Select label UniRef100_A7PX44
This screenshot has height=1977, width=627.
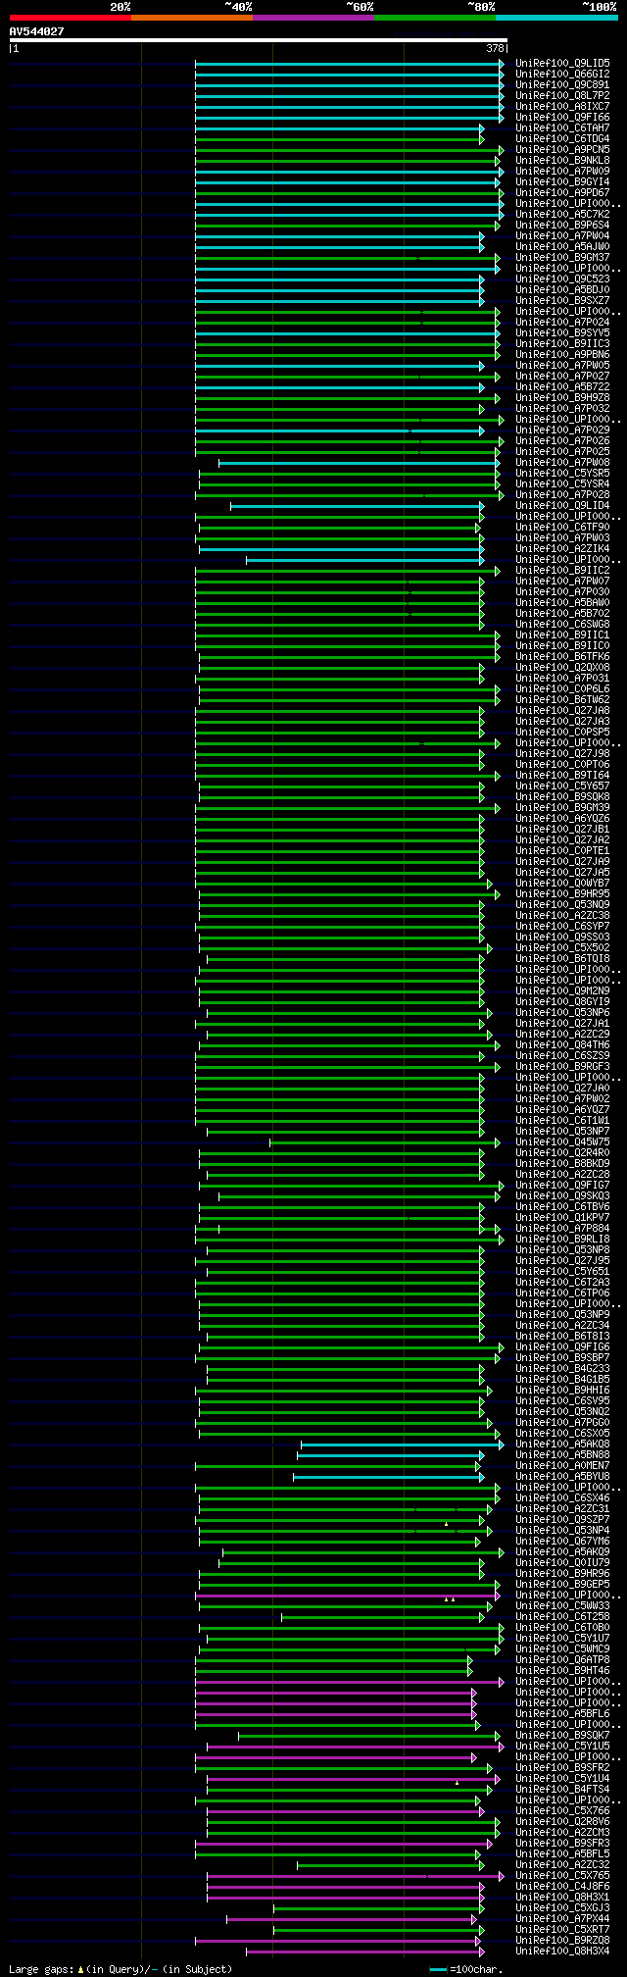562,1919
